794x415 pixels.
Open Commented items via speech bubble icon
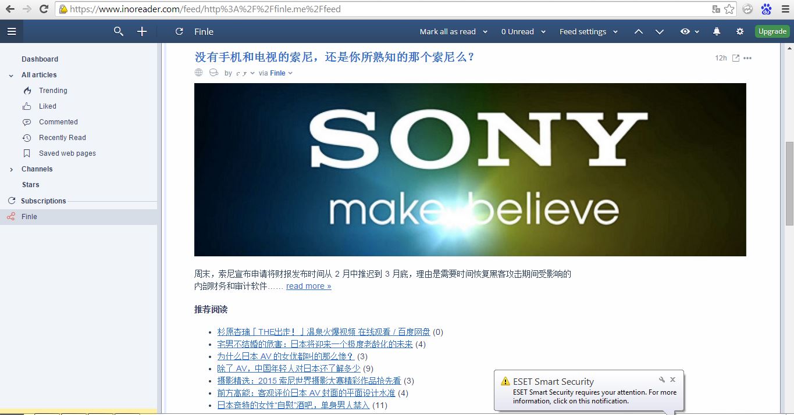[x=28, y=121]
